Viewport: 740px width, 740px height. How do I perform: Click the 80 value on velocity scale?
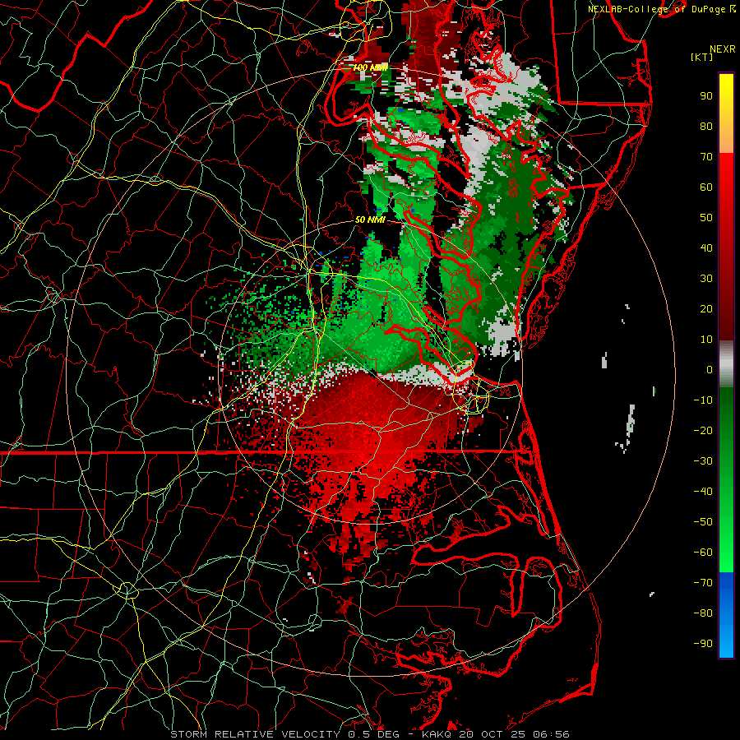click(706, 127)
